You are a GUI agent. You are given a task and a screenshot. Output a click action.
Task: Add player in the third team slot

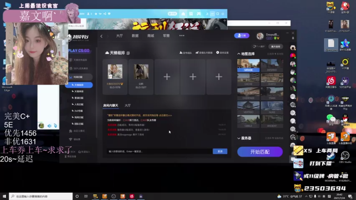tap(167, 77)
